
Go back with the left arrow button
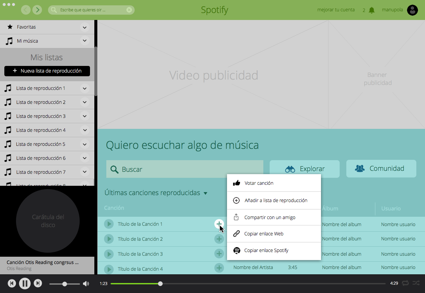26,10
